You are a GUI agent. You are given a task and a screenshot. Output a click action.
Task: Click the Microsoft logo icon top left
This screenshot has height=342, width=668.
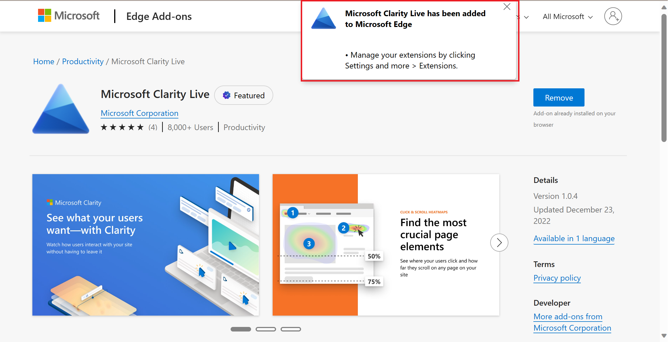44,16
